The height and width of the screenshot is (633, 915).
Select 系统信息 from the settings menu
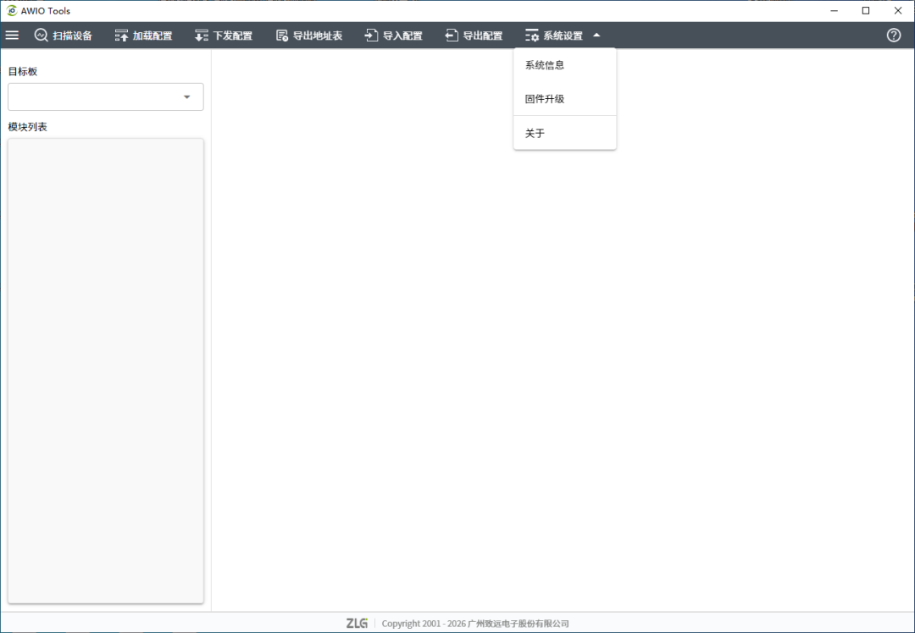click(565, 65)
